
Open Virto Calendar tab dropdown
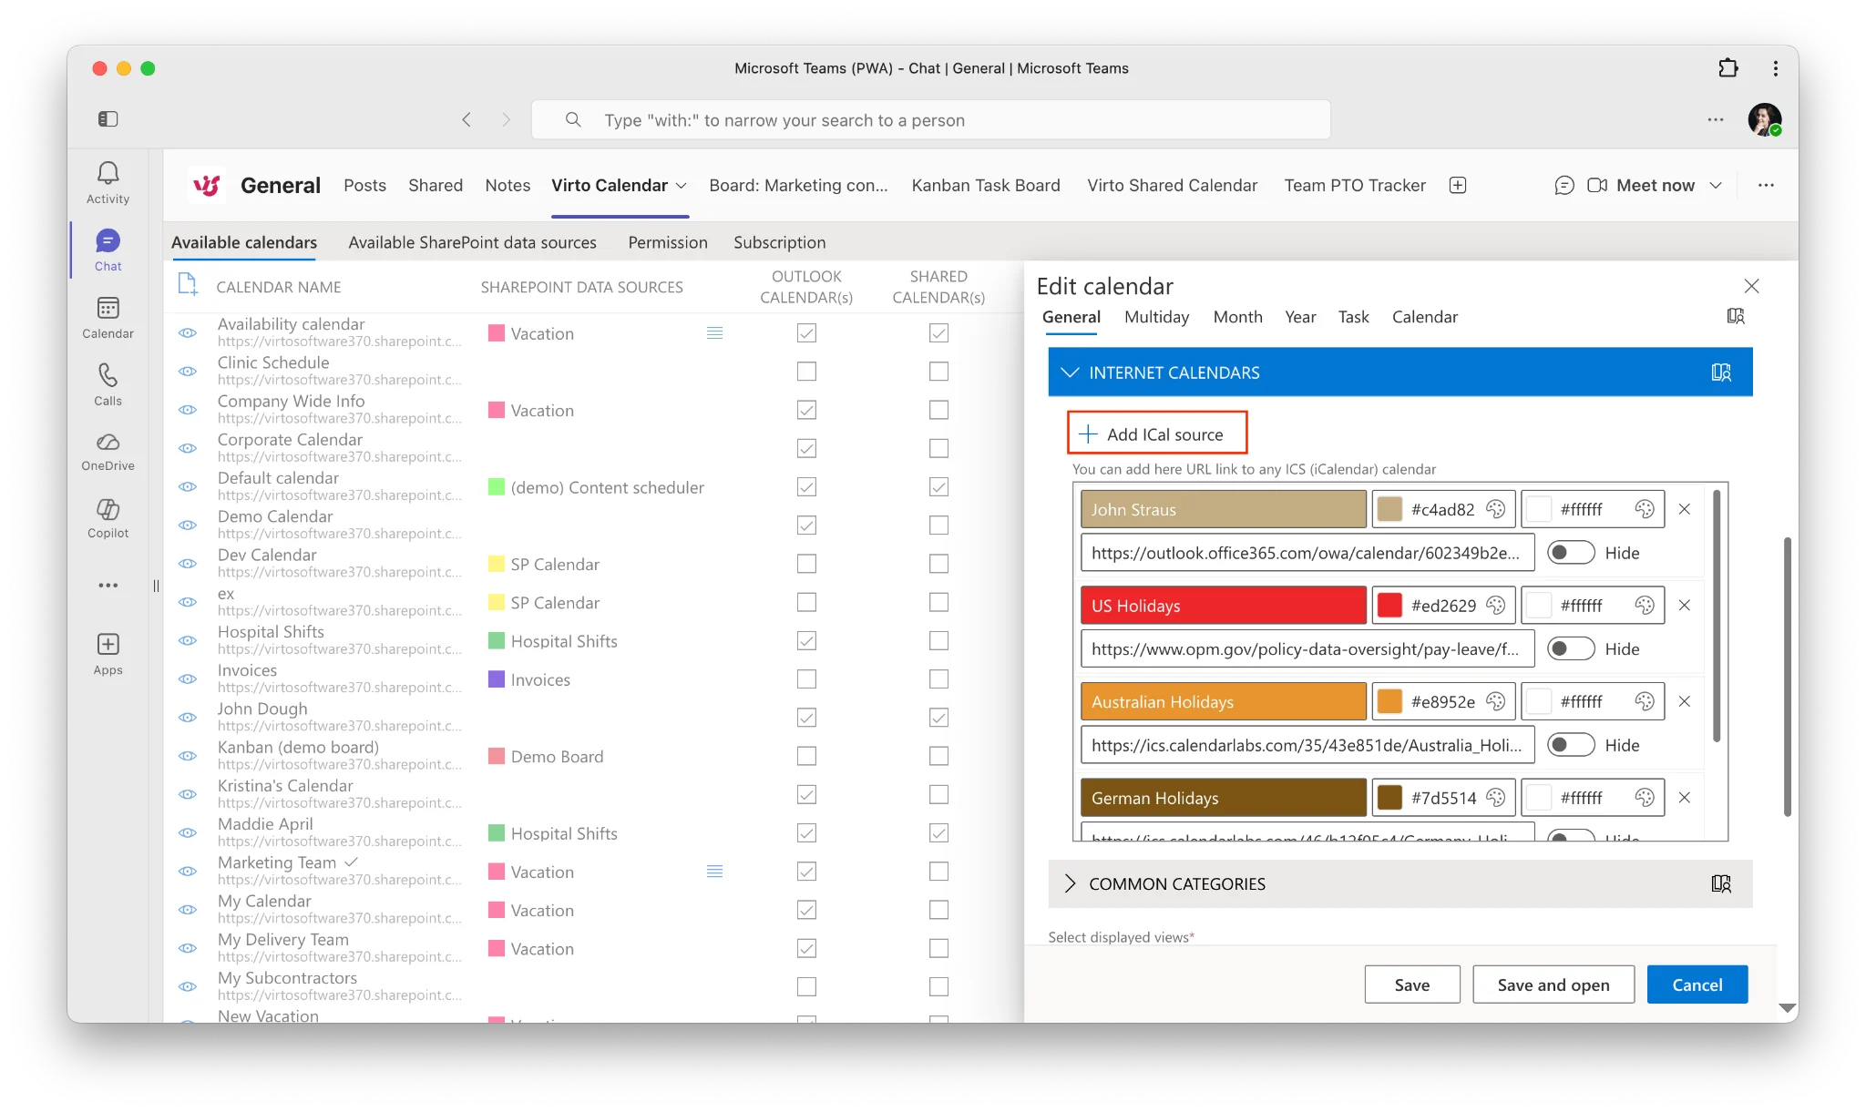pyautogui.click(x=682, y=186)
